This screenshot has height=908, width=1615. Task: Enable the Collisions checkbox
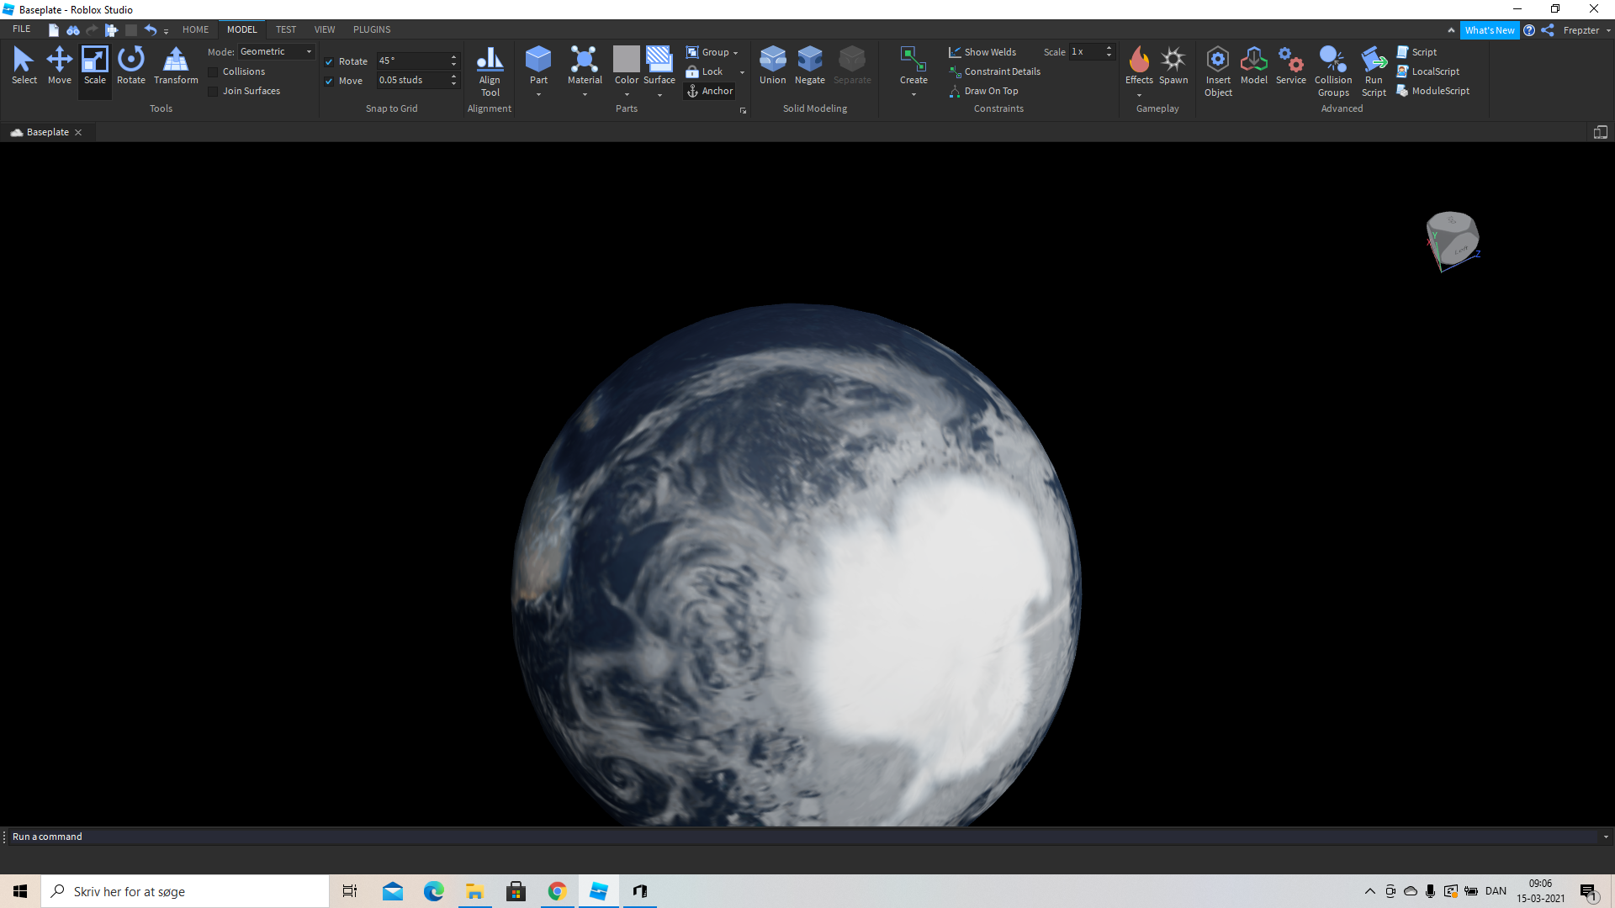pos(212,71)
